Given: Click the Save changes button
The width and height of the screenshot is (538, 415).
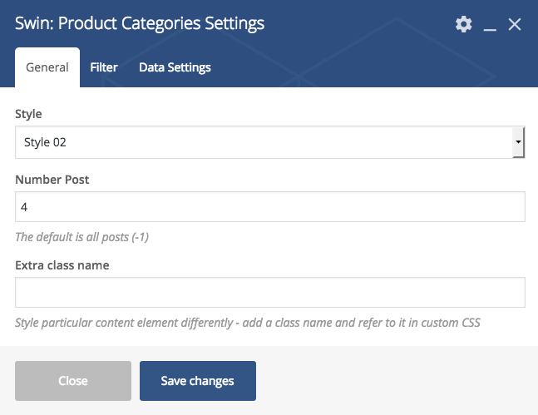Looking at the screenshot, I should coord(198,381).
